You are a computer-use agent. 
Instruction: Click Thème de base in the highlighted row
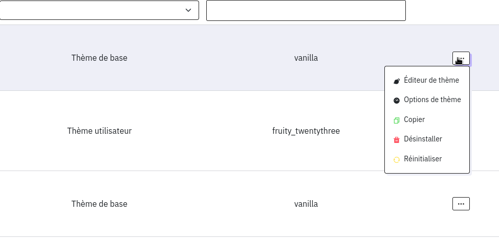tap(99, 58)
